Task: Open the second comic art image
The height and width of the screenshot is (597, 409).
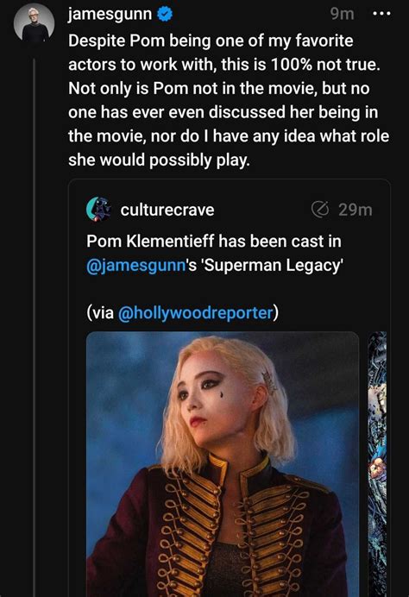Action: [377, 464]
